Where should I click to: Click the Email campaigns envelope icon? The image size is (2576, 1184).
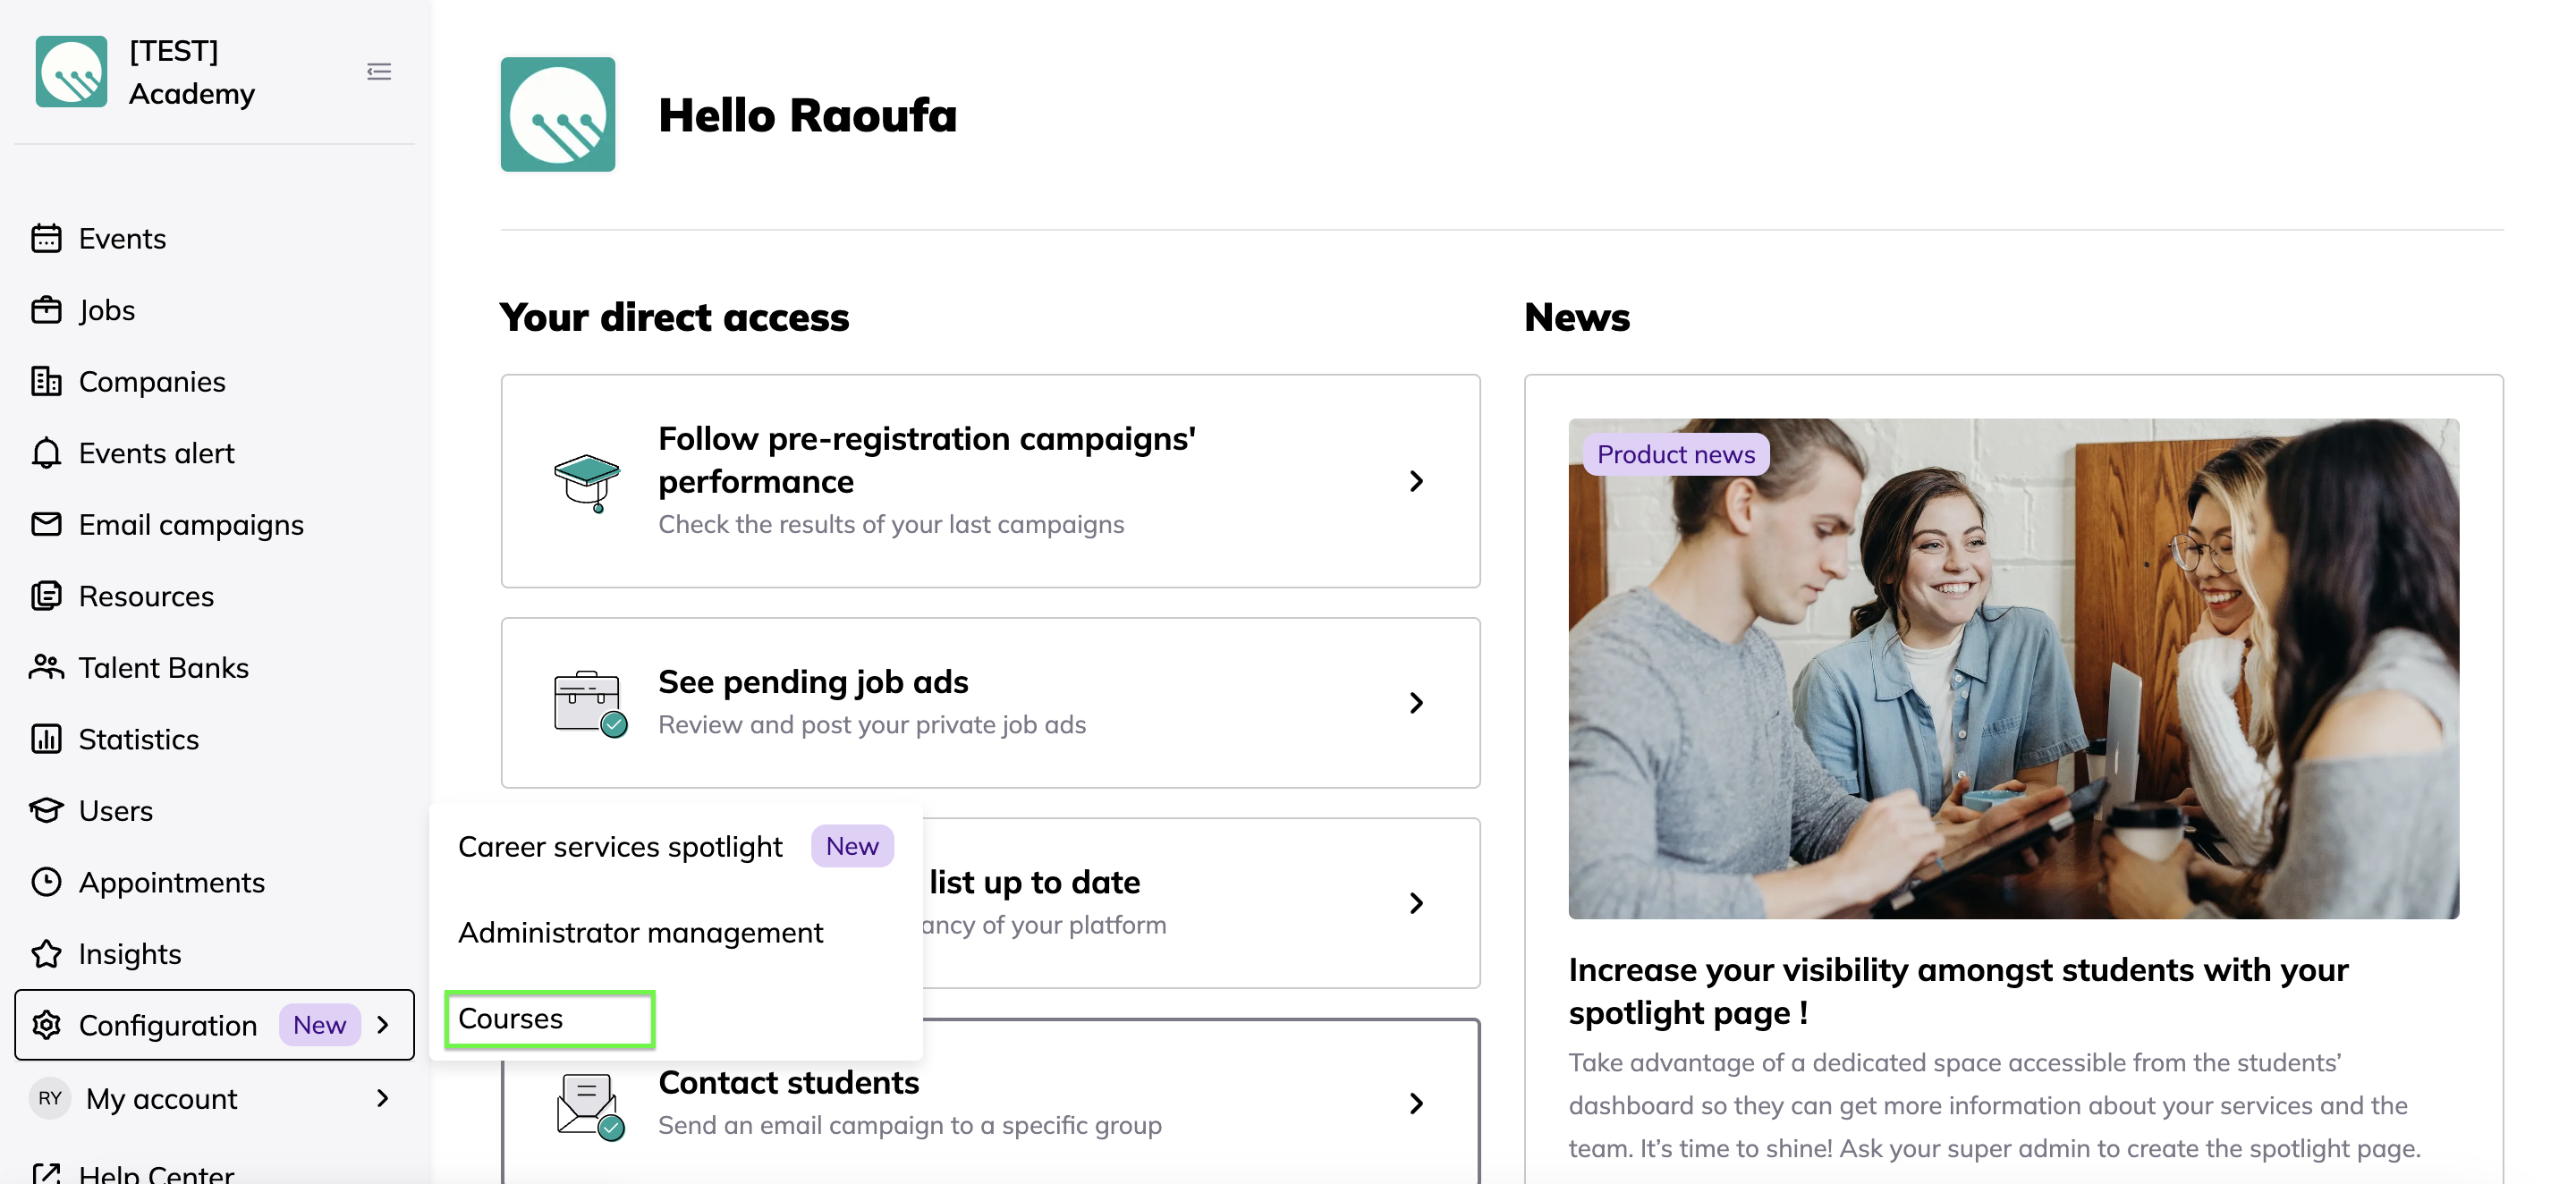click(x=46, y=524)
